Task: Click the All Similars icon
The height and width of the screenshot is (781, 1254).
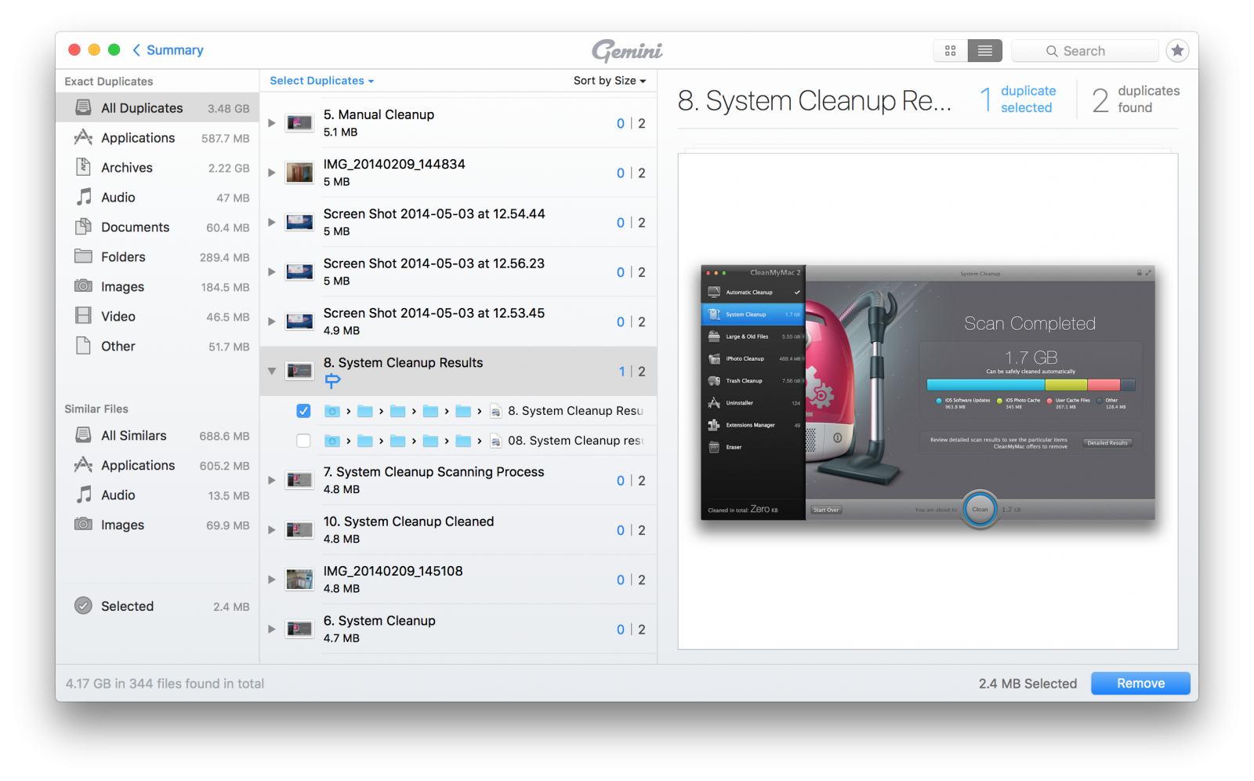Action: coord(83,435)
